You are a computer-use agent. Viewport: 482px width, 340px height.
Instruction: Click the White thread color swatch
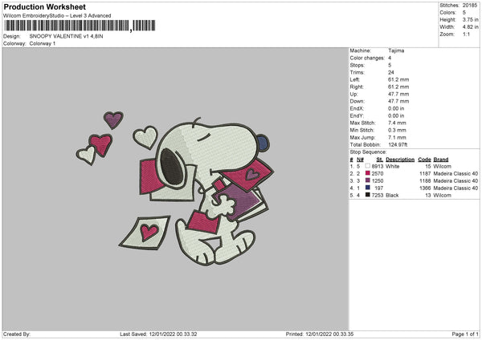coord(368,166)
